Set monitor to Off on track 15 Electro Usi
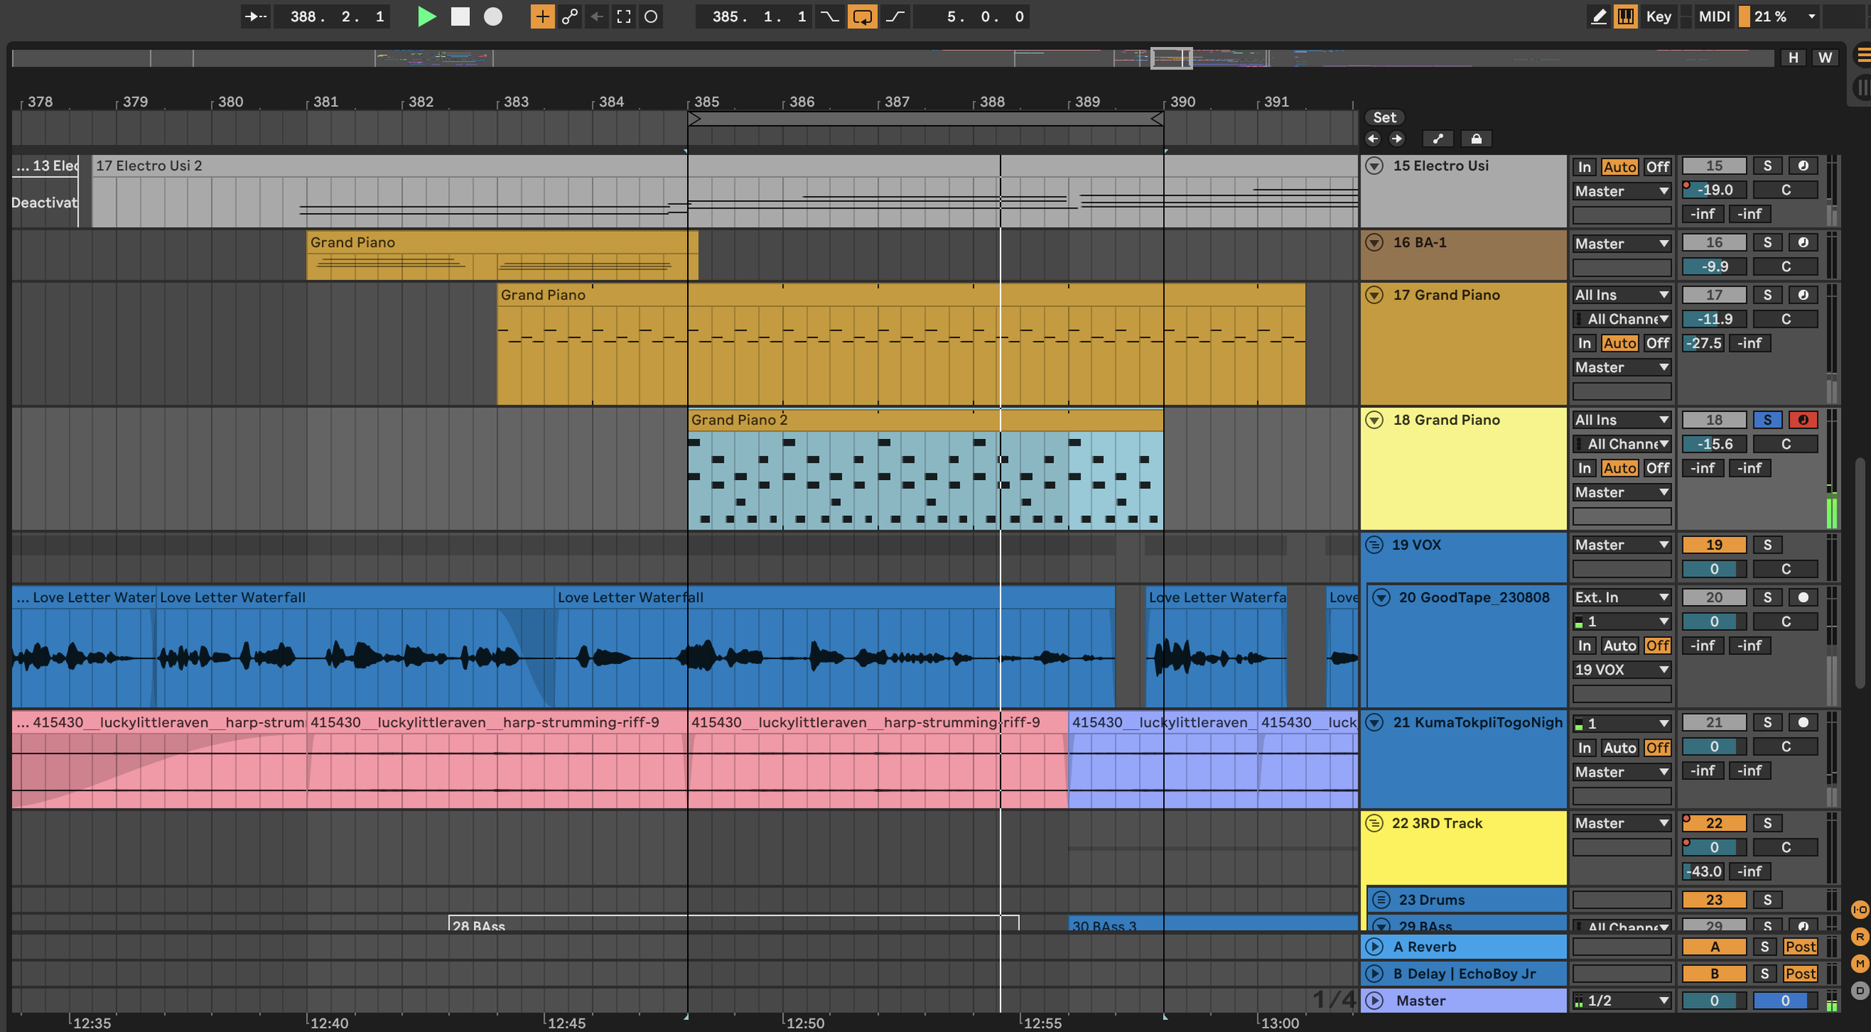 [1658, 167]
